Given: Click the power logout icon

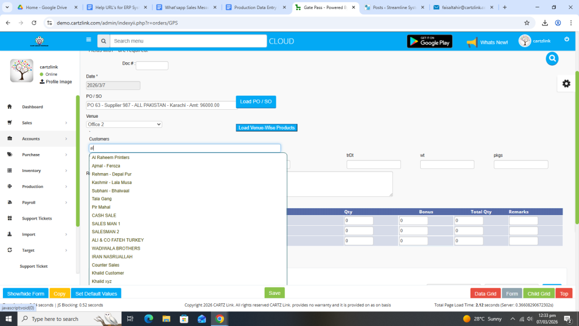Looking at the screenshot, I should coord(567,40).
